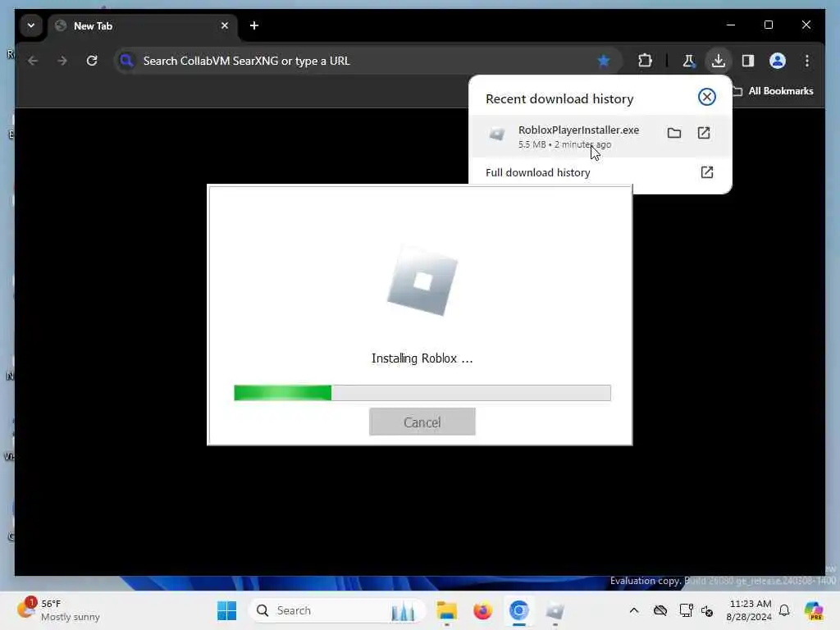Toggle the blue bookmark star

click(604, 61)
